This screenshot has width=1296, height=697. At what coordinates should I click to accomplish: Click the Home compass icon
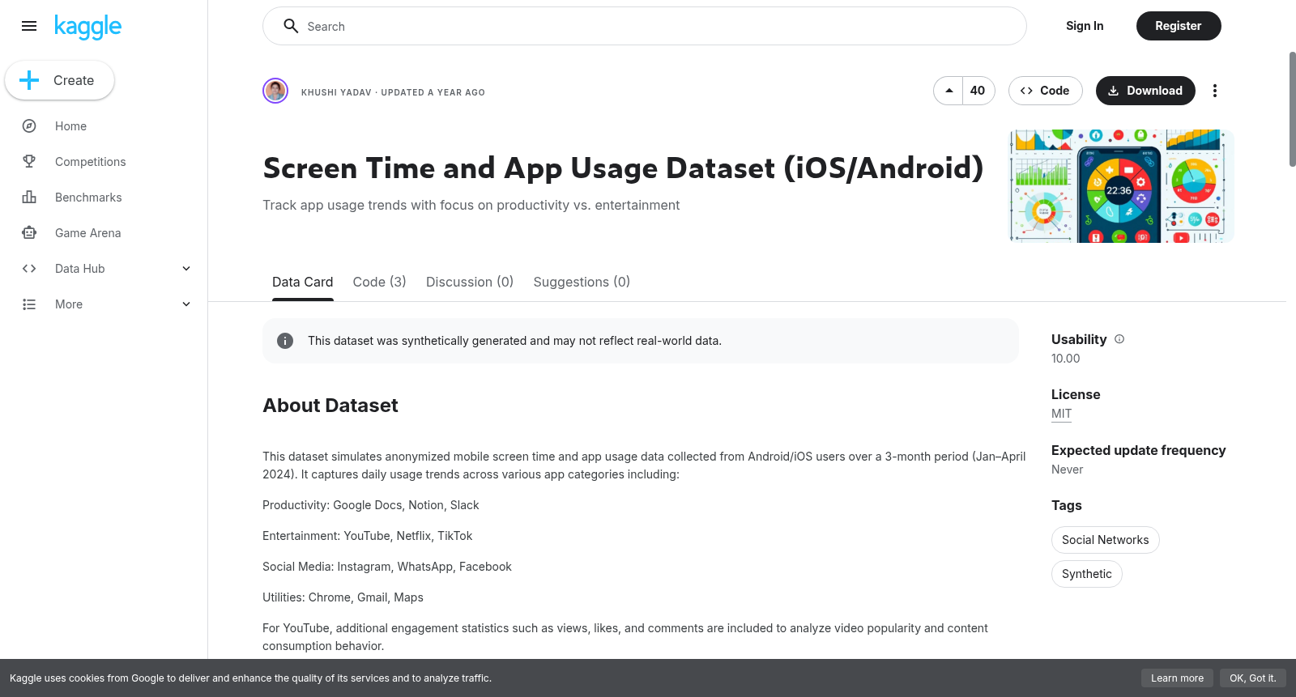pos(29,126)
